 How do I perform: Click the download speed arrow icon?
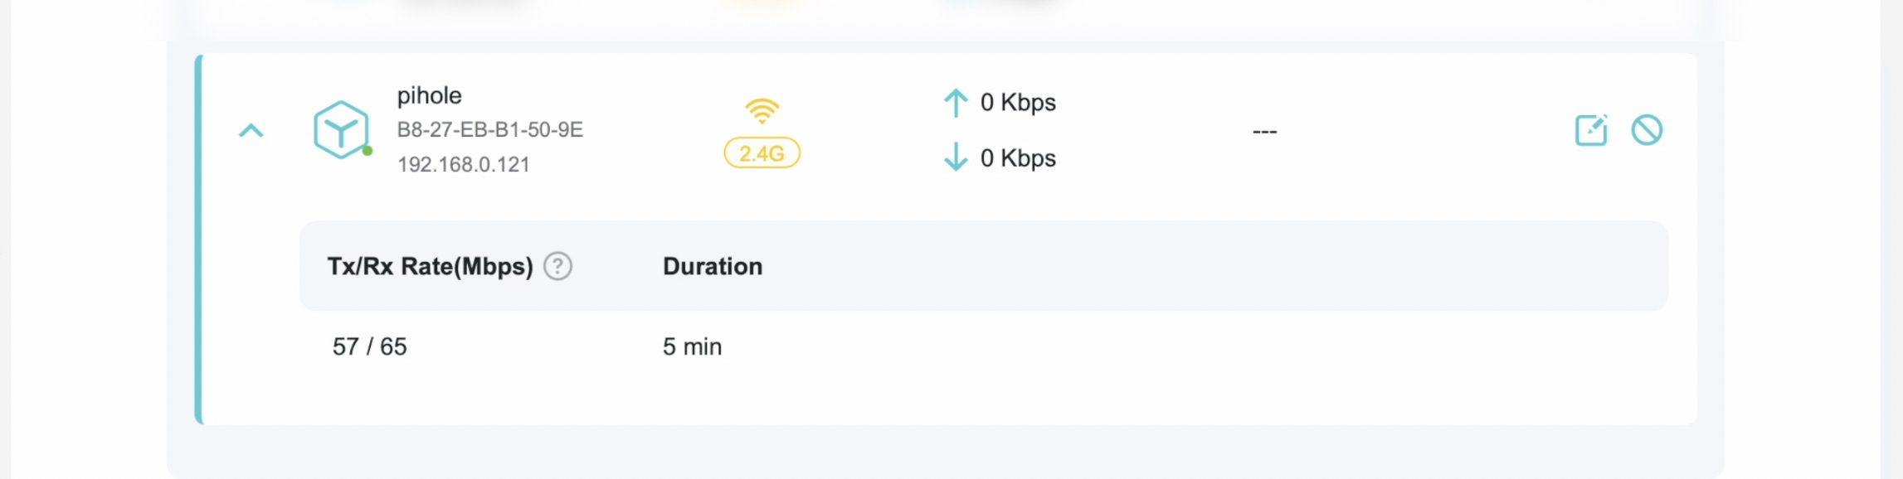coord(956,157)
